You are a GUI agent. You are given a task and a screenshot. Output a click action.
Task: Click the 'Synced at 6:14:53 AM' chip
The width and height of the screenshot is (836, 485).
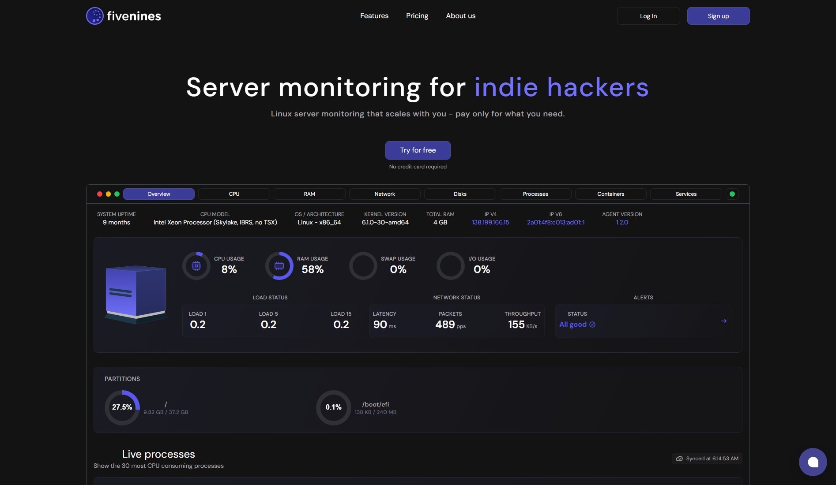(706, 459)
